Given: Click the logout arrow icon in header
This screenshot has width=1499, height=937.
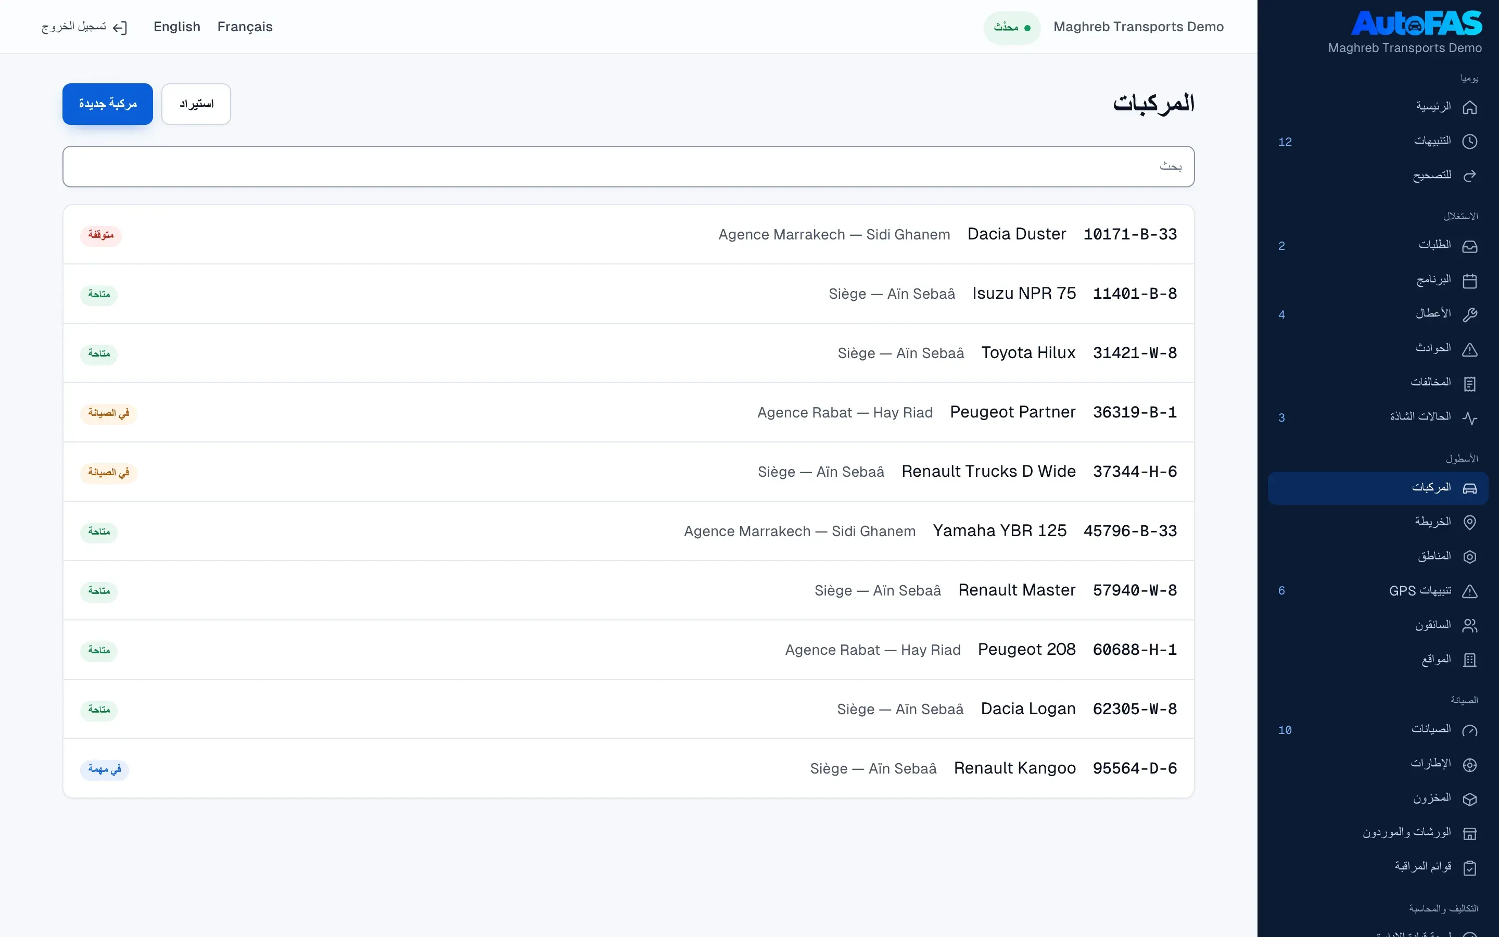Looking at the screenshot, I should tap(120, 27).
